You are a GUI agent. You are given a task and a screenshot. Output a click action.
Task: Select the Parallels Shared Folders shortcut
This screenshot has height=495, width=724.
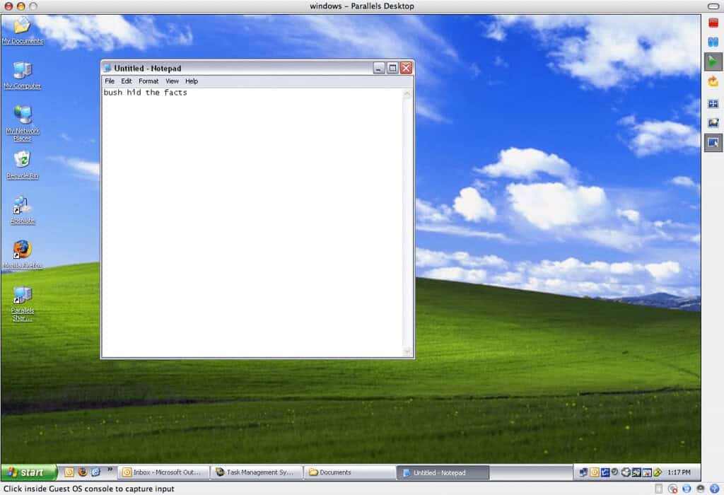coord(22,303)
